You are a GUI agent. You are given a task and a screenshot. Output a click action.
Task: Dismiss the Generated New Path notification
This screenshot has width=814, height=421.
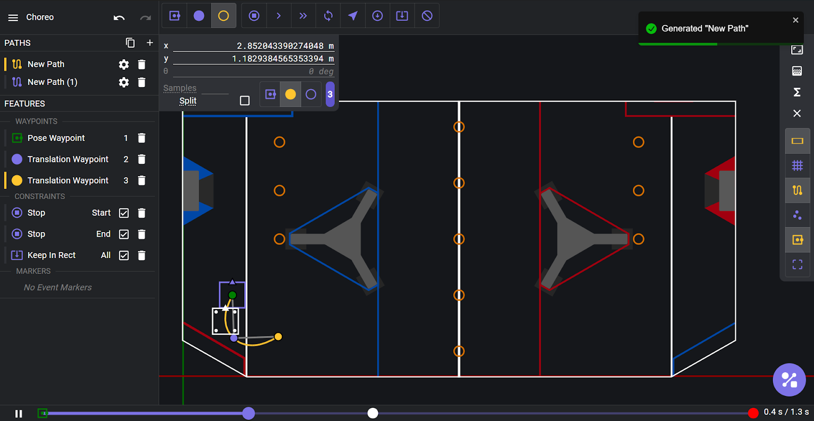(796, 20)
